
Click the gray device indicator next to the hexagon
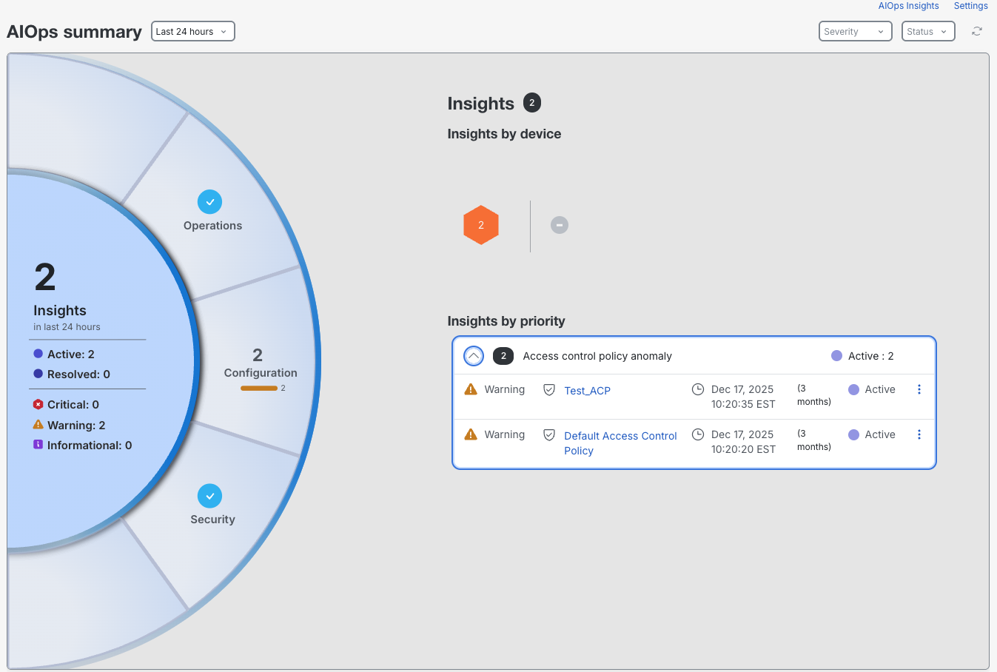[x=560, y=224]
